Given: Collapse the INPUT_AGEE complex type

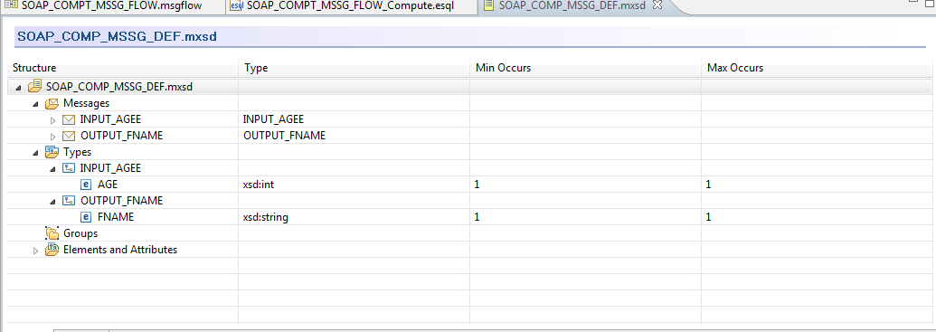Looking at the screenshot, I should 52,168.
